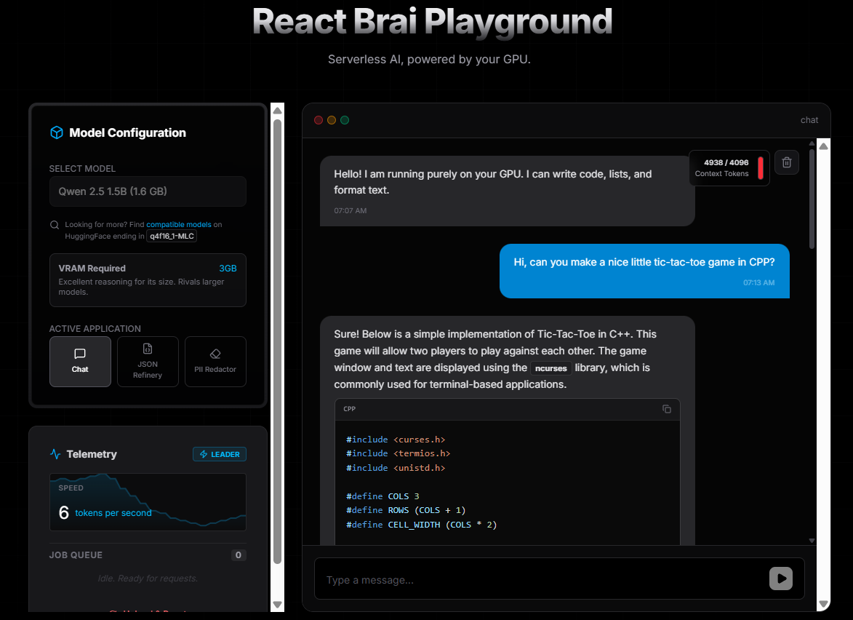Open the JSON Refinery application
853x620 pixels.
tap(148, 362)
